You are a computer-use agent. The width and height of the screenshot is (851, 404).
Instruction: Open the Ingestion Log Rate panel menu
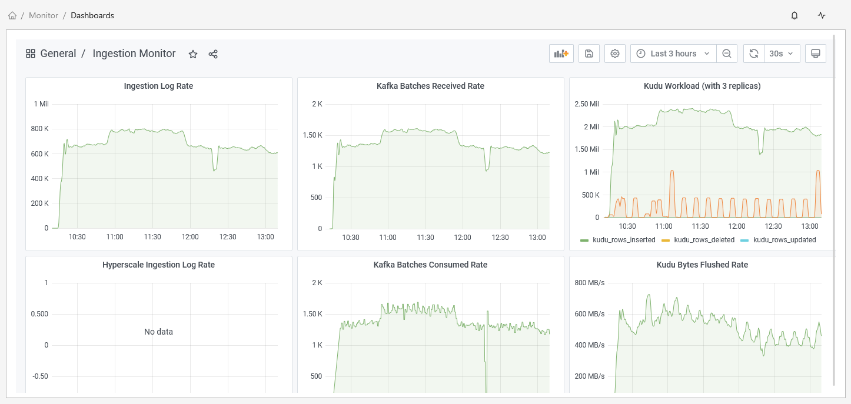click(x=158, y=85)
